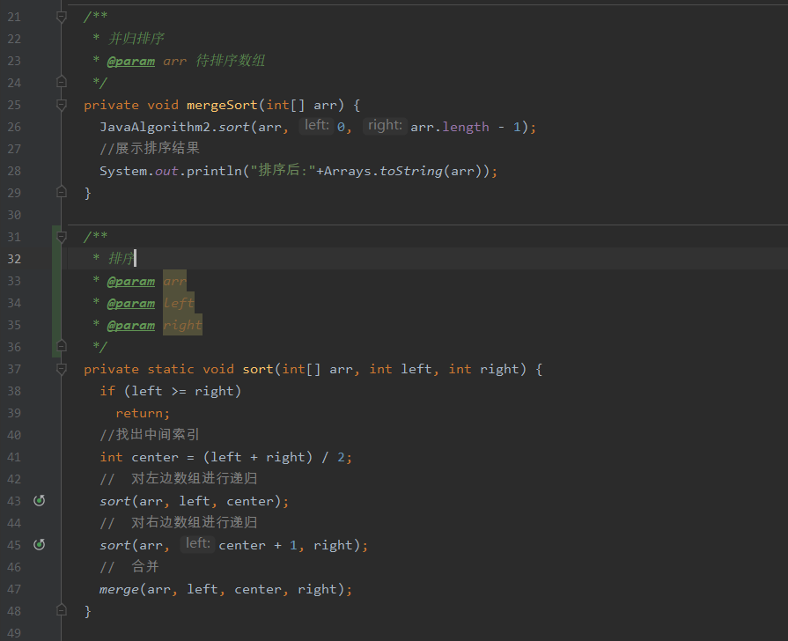Click the 'sort' call on line 45
The height and width of the screenshot is (641, 788).
pos(115,546)
